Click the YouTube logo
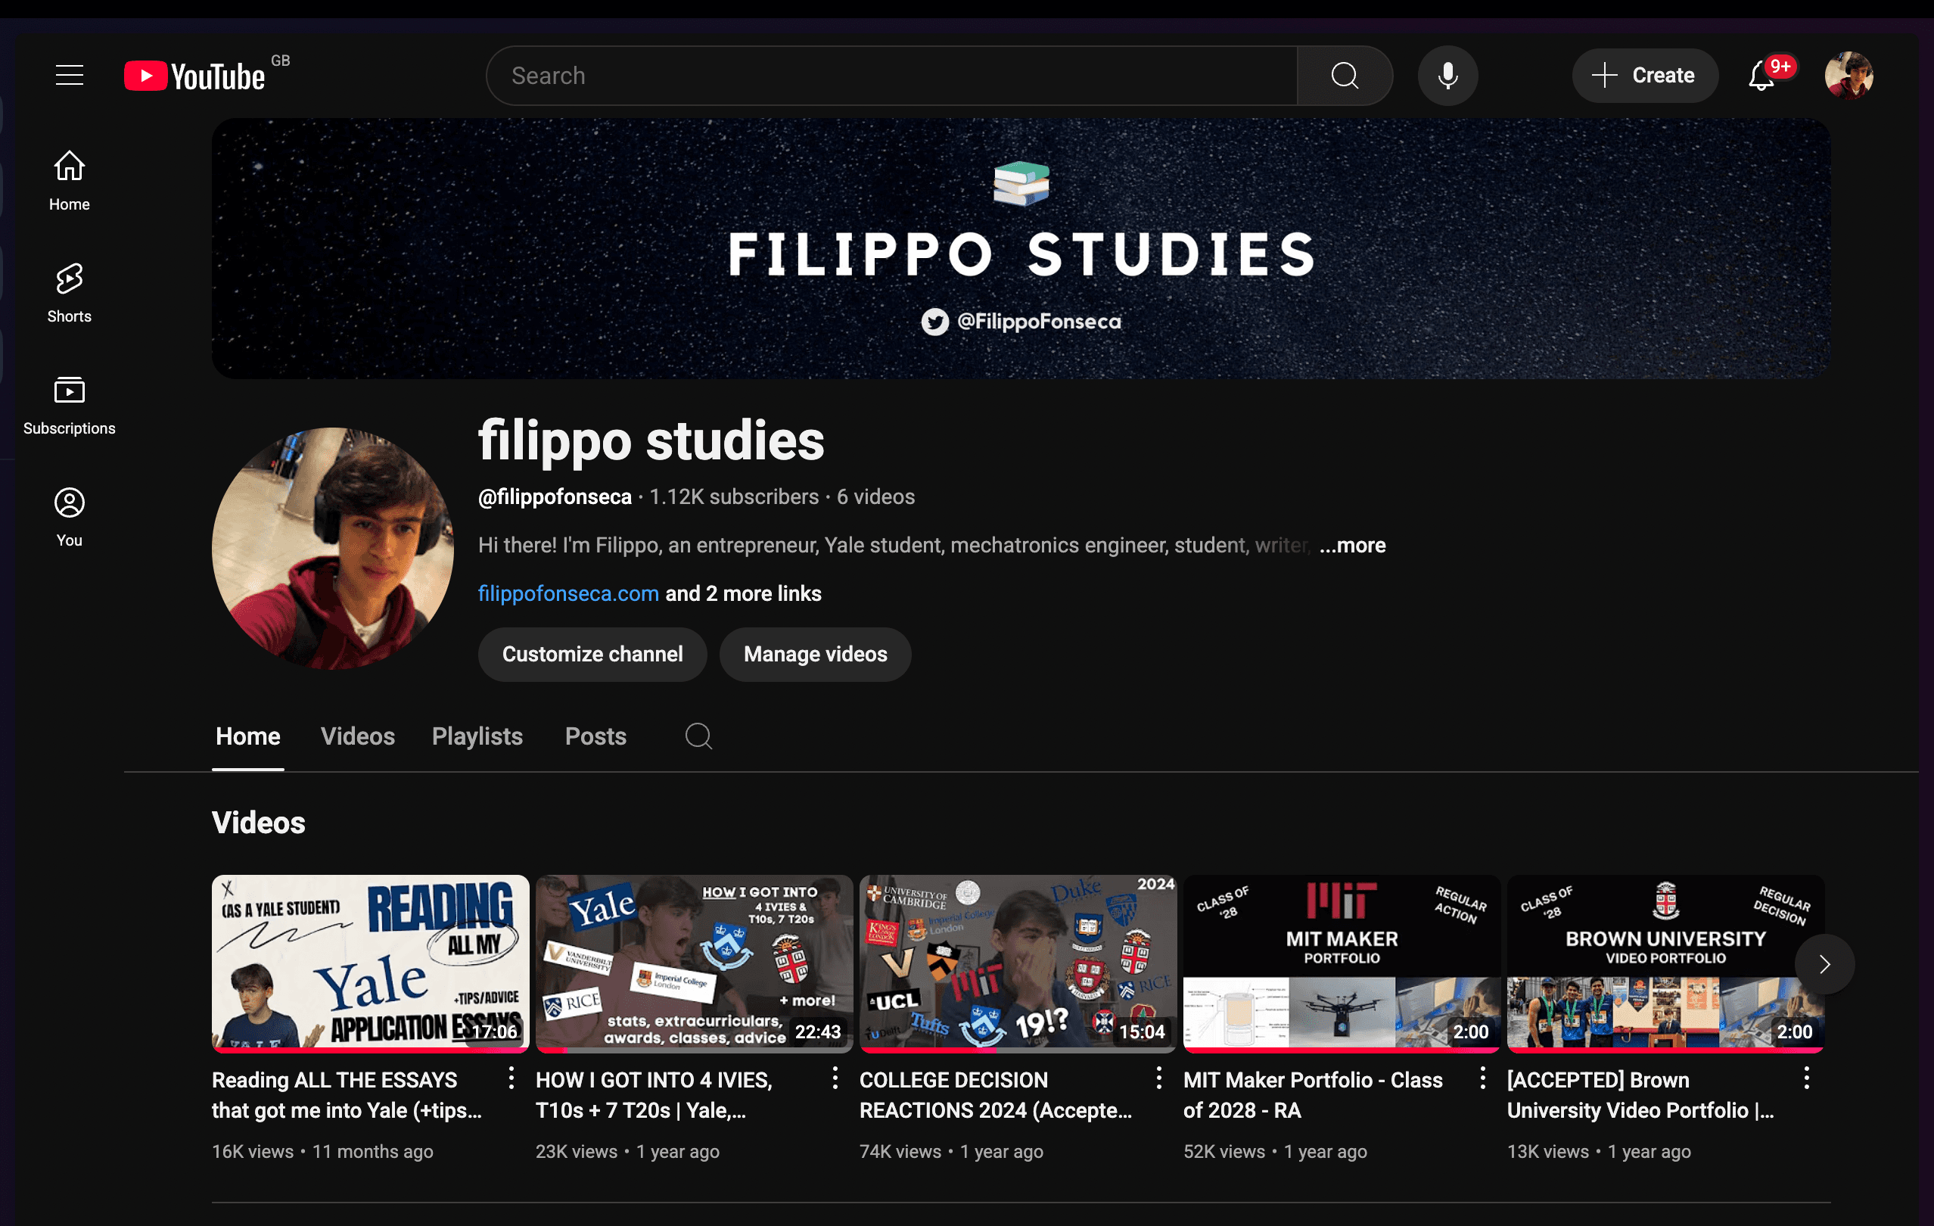Screen dimensions: 1934x1226 pos(193,75)
